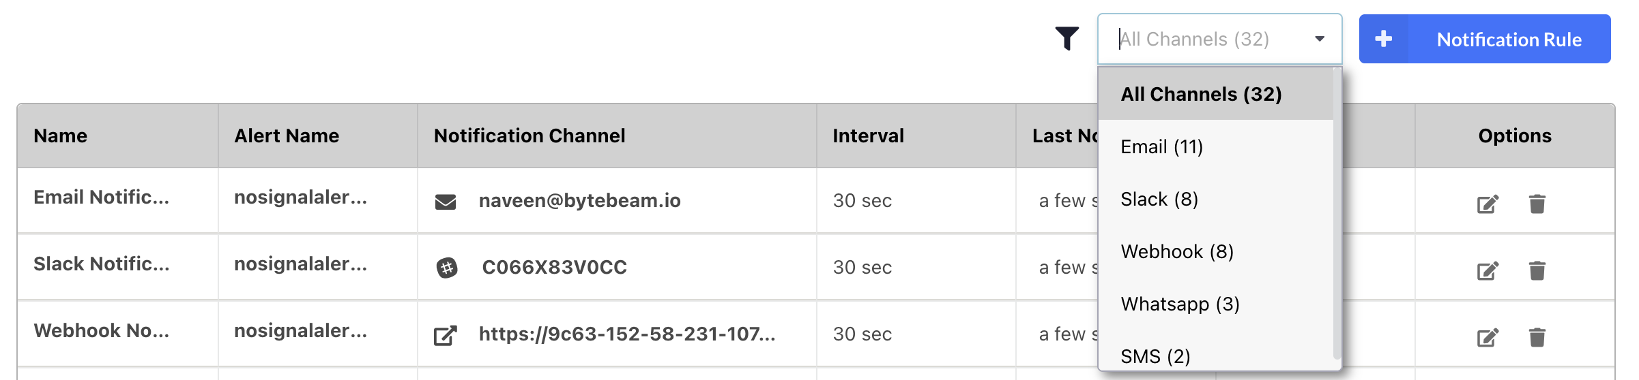This screenshot has height=380, width=1639.
Task: Choose Email (11) from channel list
Action: tap(1161, 146)
